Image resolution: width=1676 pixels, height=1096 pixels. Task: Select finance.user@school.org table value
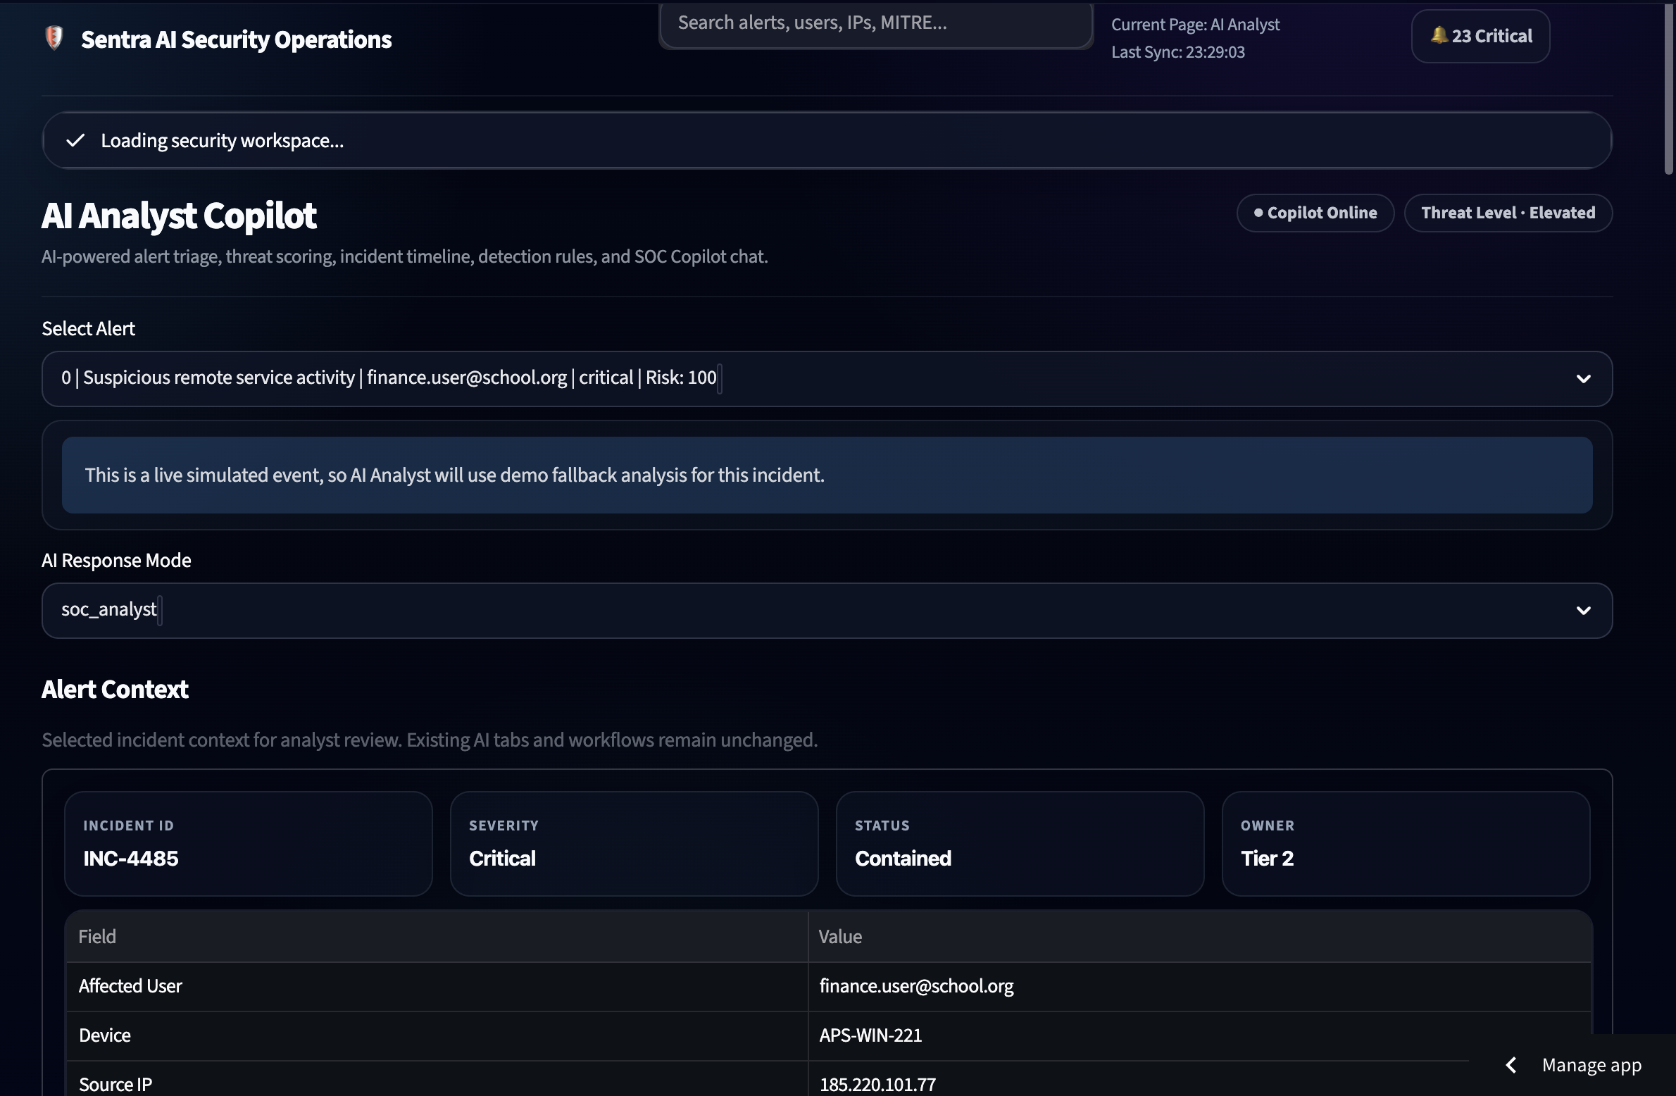(x=916, y=986)
